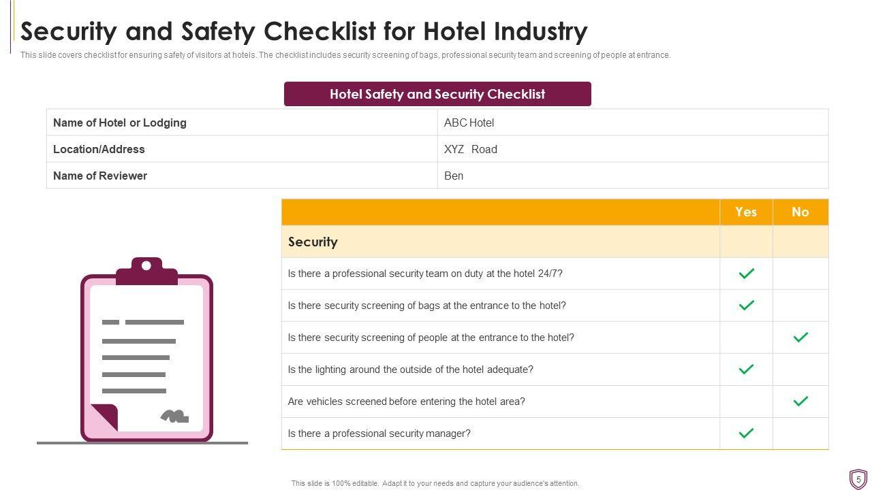Click the clip at the clipboard top
The width and height of the screenshot is (872, 490).
(146, 269)
